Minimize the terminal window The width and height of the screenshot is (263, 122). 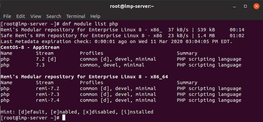tap(235, 7)
